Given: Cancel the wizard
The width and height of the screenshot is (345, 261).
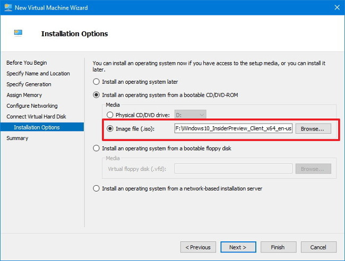Looking at the screenshot, I should tap(318, 247).
